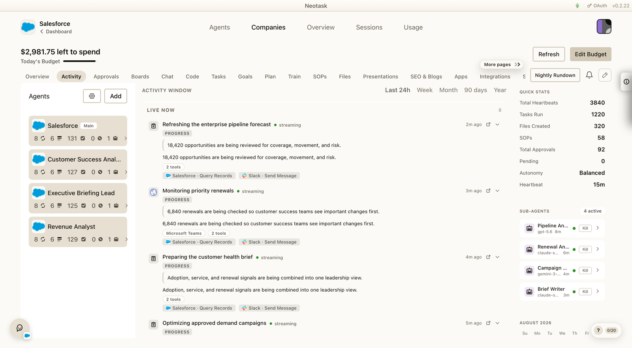Screen dimensions: 632x348
Task: Expand the pipeline forecast activity entry
Action: click(x=498, y=124)
